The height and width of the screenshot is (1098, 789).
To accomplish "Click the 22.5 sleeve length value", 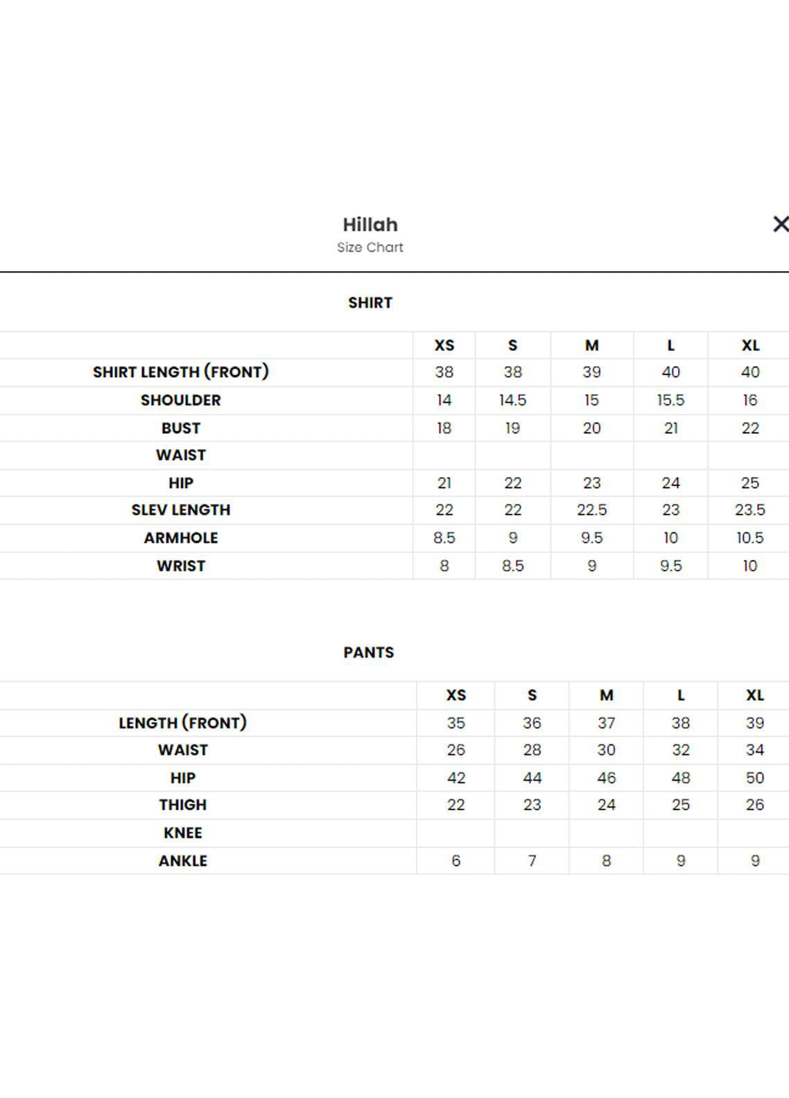I will [591, 510].
